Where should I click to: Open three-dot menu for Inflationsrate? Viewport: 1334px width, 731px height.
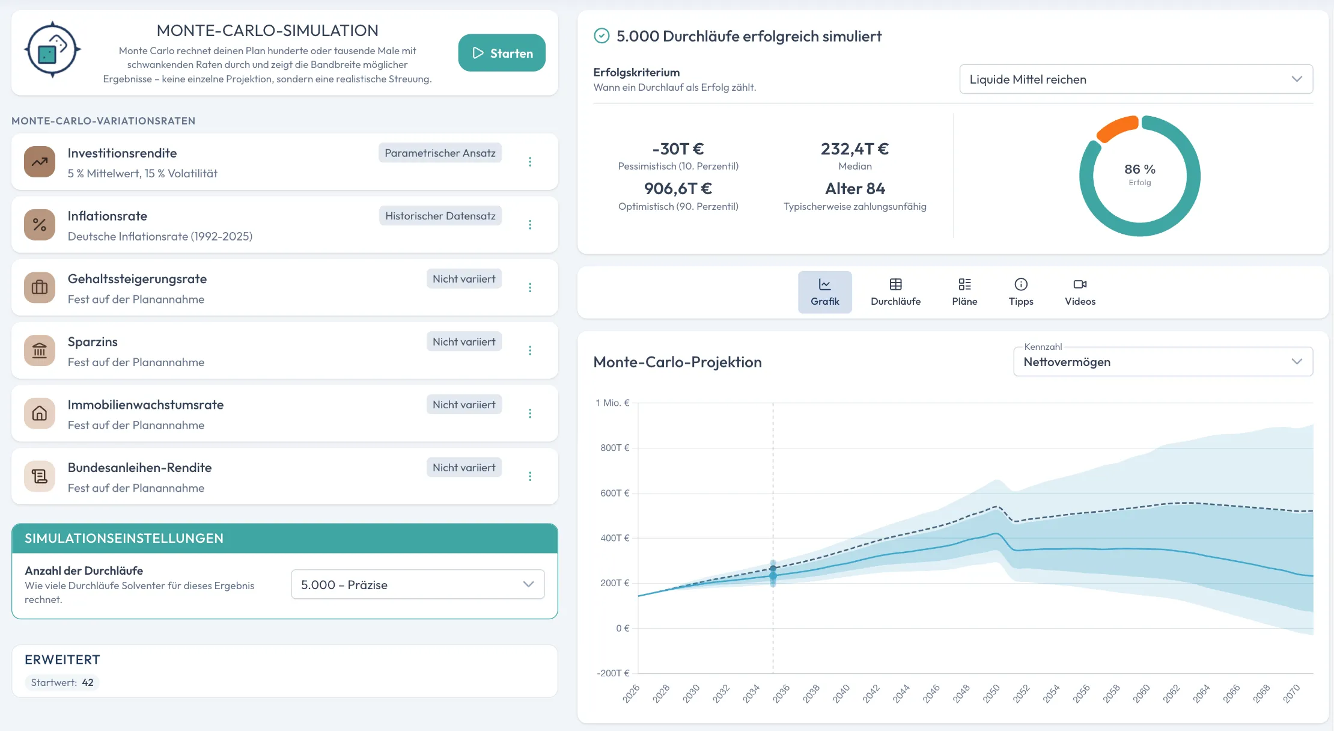pos(530,225)
